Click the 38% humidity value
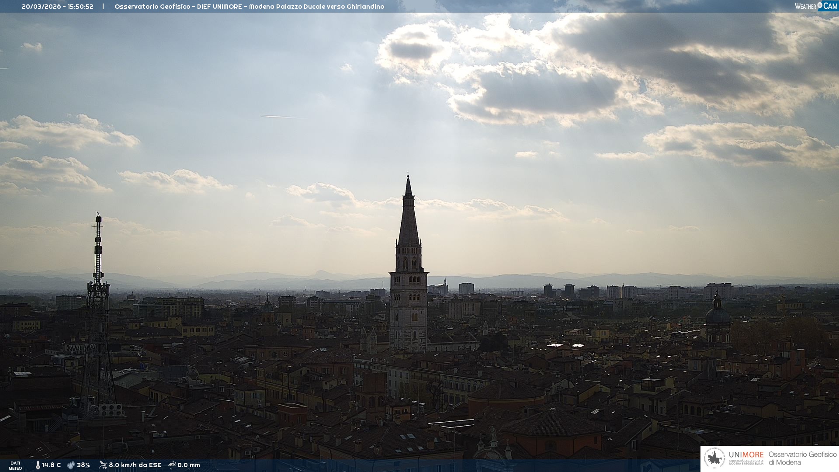The height and width of the screenshot is (472, 839). click(x=83, y=465)
